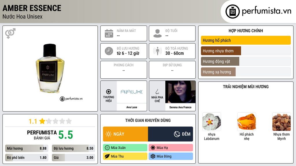Click the moon icon in Đêm bar
Screen dimensions: 296x166
click(177, 134)
